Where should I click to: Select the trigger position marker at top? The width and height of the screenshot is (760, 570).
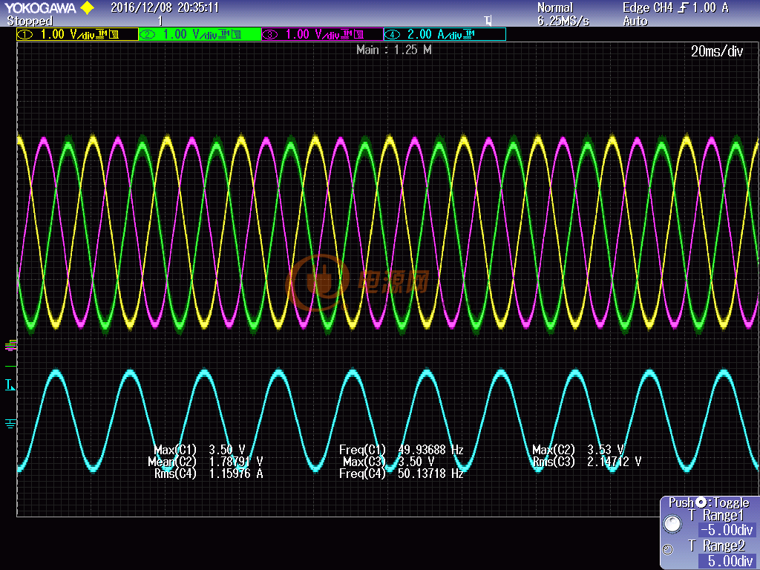point(488,21)
